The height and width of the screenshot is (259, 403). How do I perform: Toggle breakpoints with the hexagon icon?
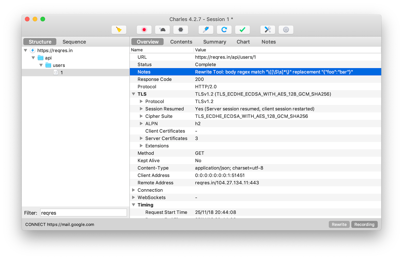[181, 30]
